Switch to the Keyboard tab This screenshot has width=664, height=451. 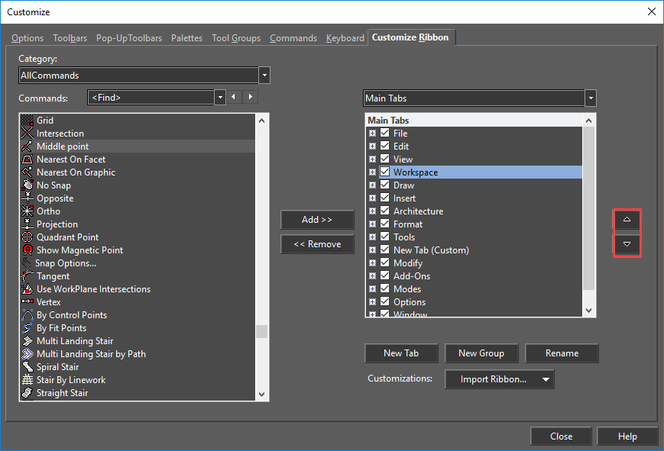tap(345, 38)
